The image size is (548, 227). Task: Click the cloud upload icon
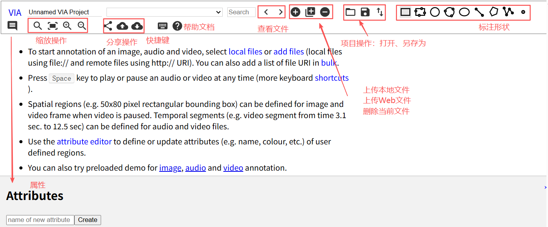point(122,26)
